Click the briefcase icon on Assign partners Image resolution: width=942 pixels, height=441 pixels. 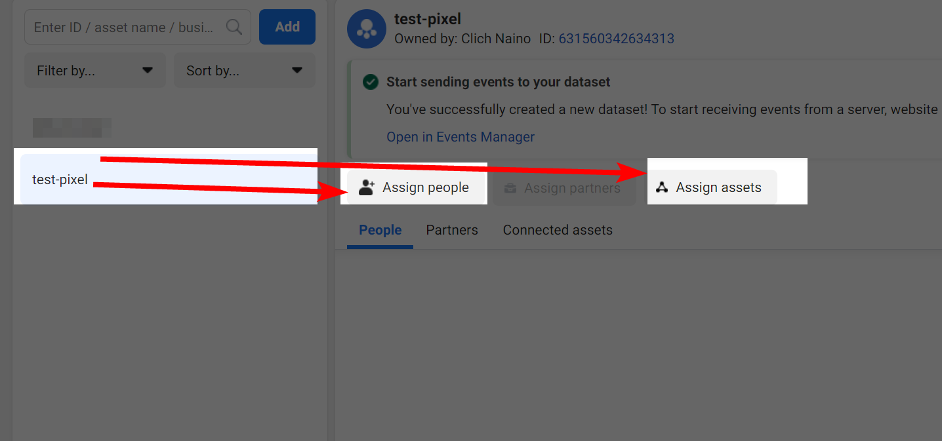point(510,188)
